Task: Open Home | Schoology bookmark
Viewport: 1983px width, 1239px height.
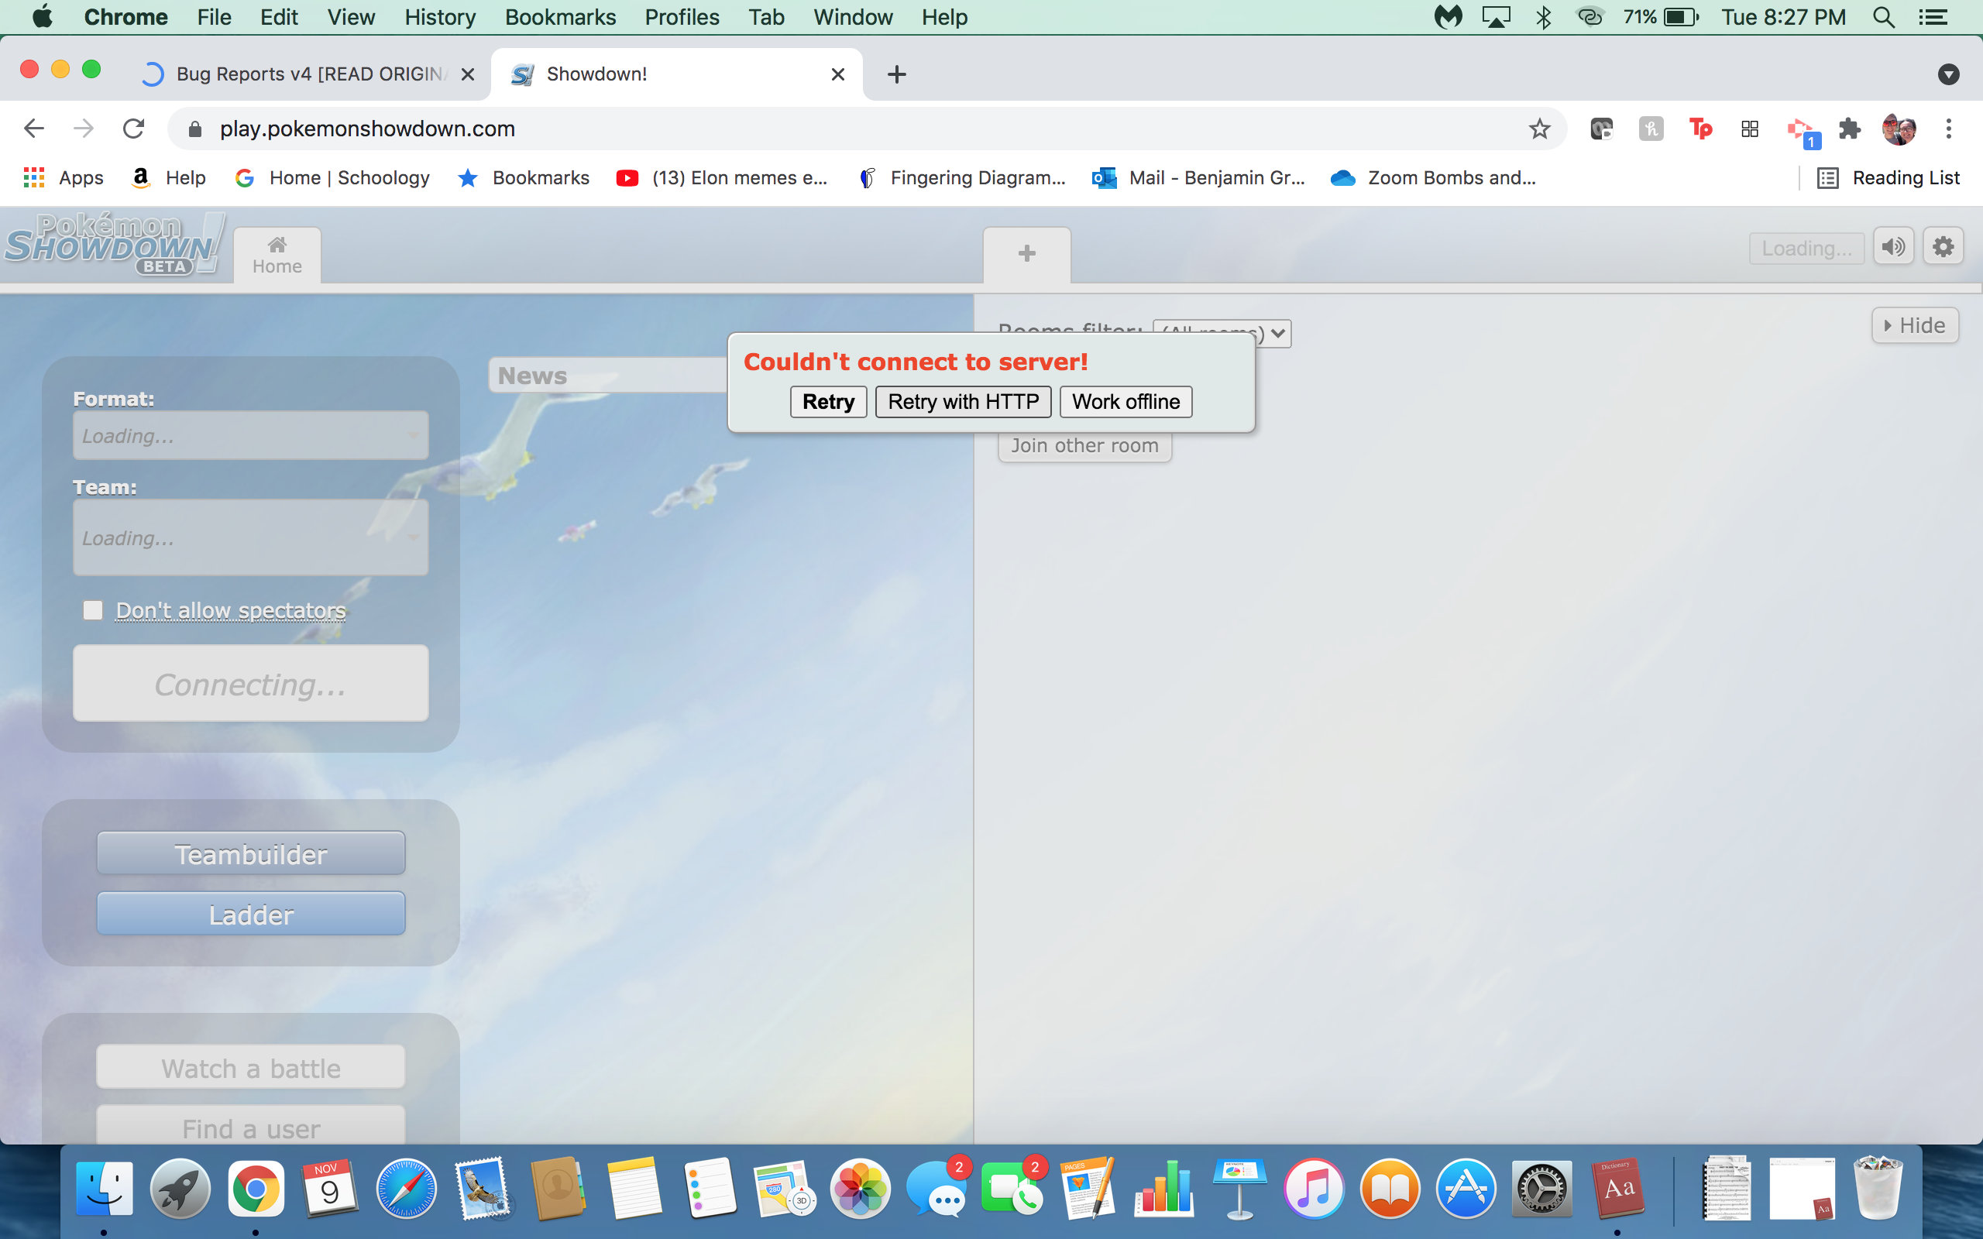Action: pyautogui.click(x=332, y=178)
